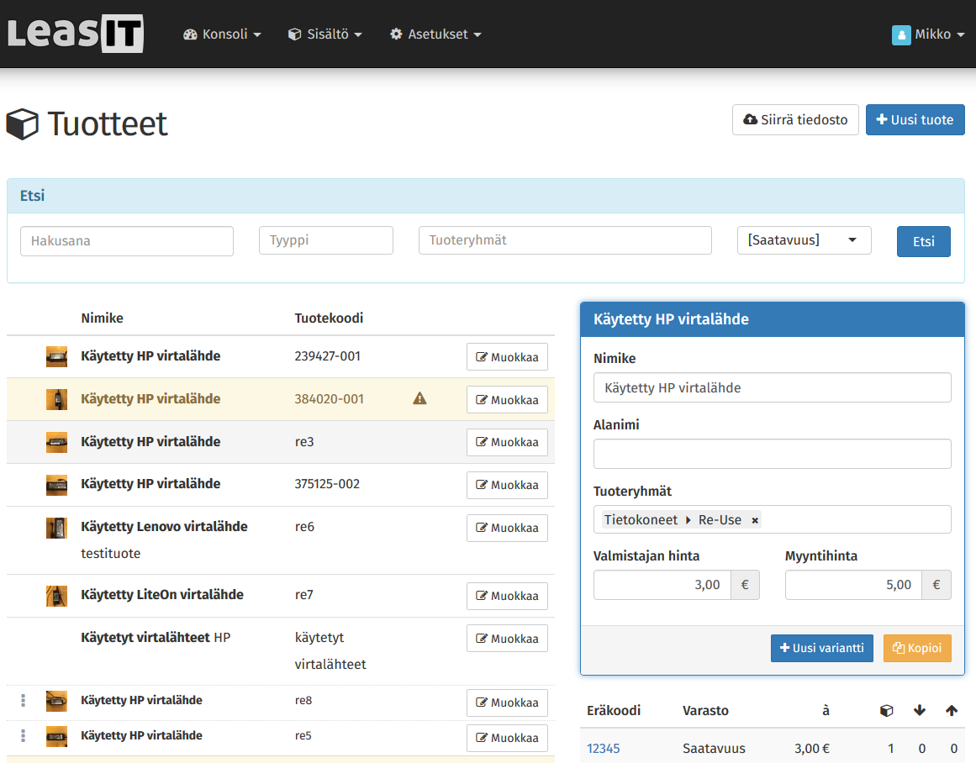Focus the Nimike field in the detail panel

click(x=772, y=387)
